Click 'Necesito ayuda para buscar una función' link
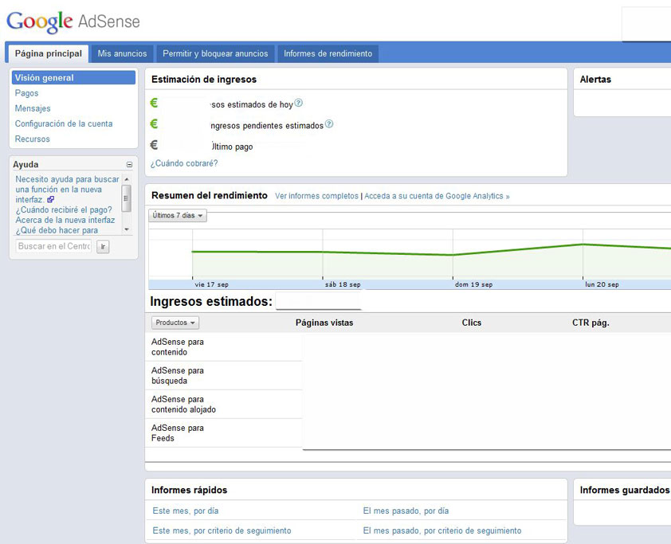Image resolution: width=671 pixels, height=544 pixels. pyautogui.click(x=67, y=190)
